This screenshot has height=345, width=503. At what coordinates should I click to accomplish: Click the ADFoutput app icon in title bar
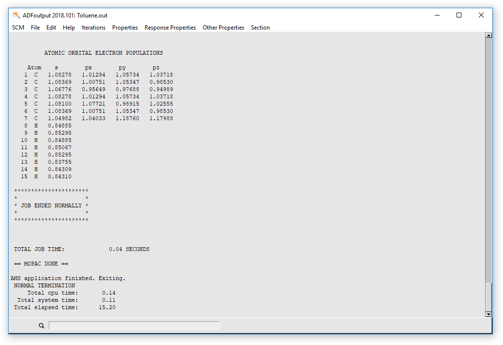pos(16,15)
